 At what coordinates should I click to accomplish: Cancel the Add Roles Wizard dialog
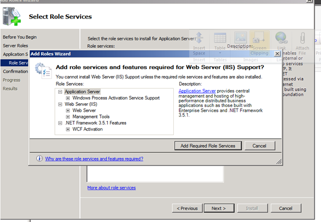pos(259,146)
